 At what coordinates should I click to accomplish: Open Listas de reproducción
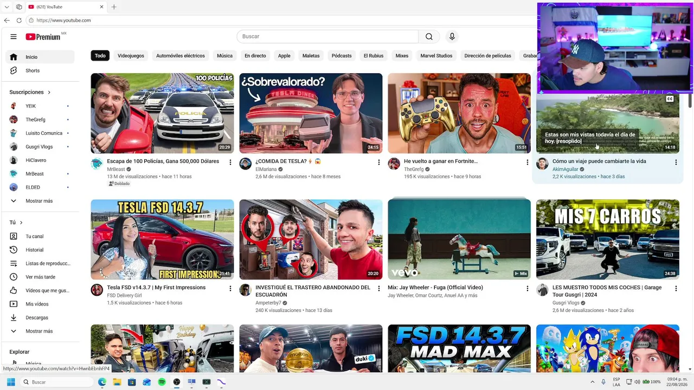[40, 263]
